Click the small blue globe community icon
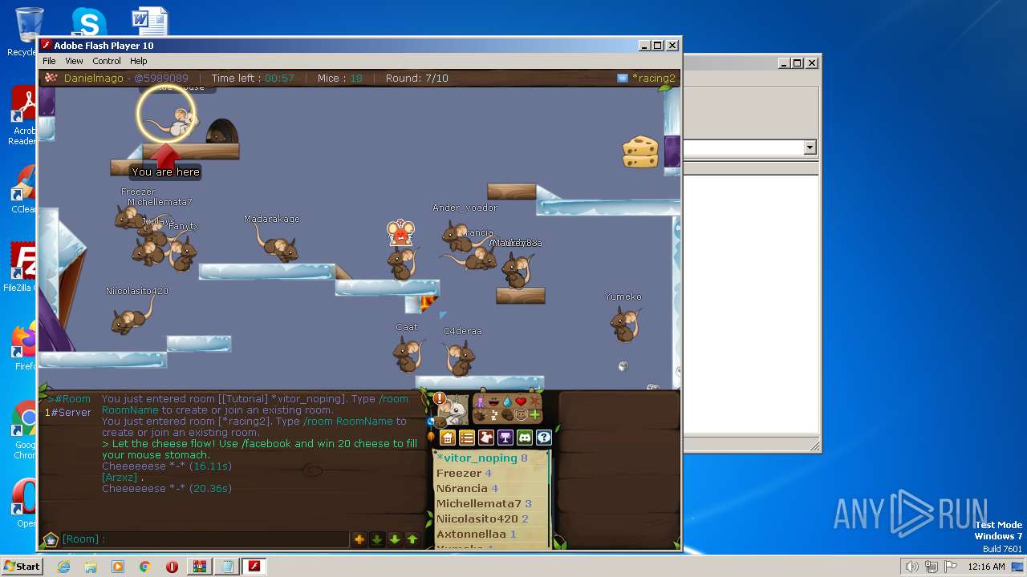The width and height of the screenshot is (1027, 577). tap(430, 422)
